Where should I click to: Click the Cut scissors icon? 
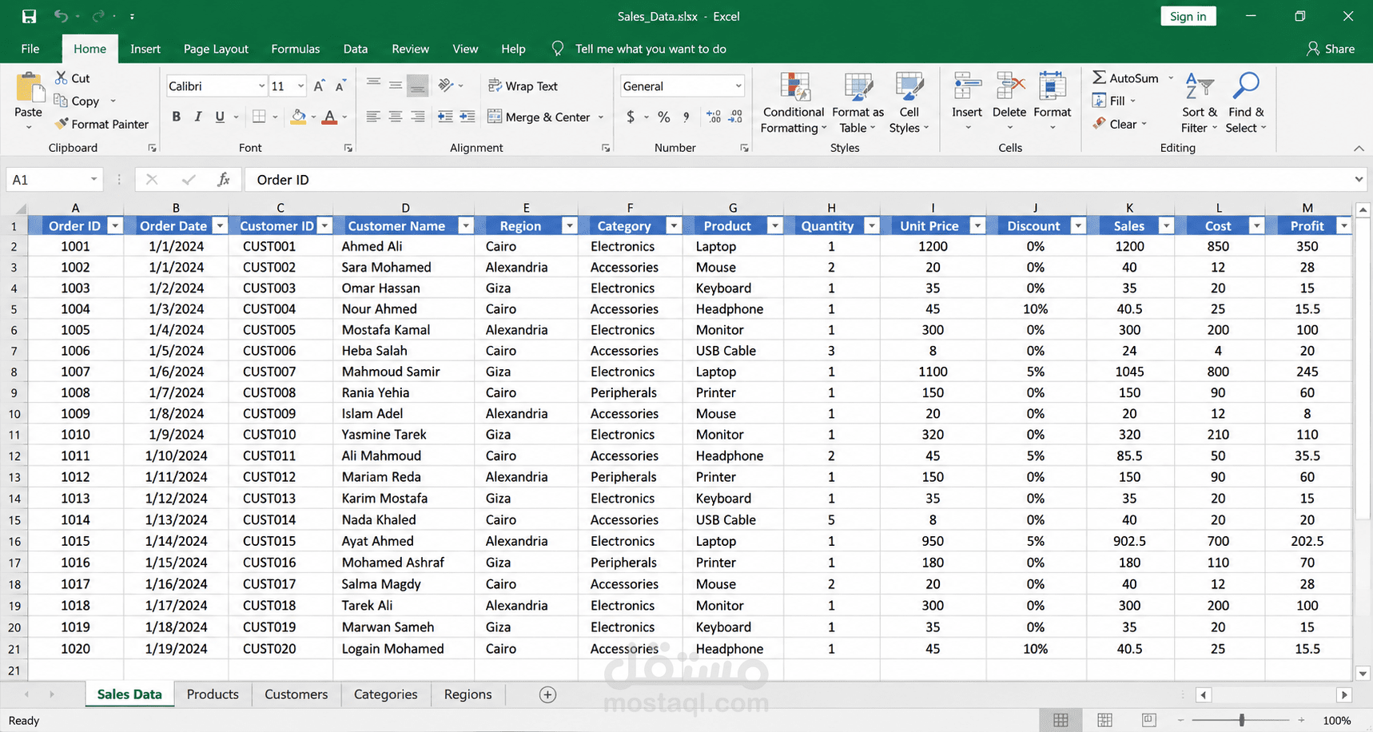pos(61,78)
